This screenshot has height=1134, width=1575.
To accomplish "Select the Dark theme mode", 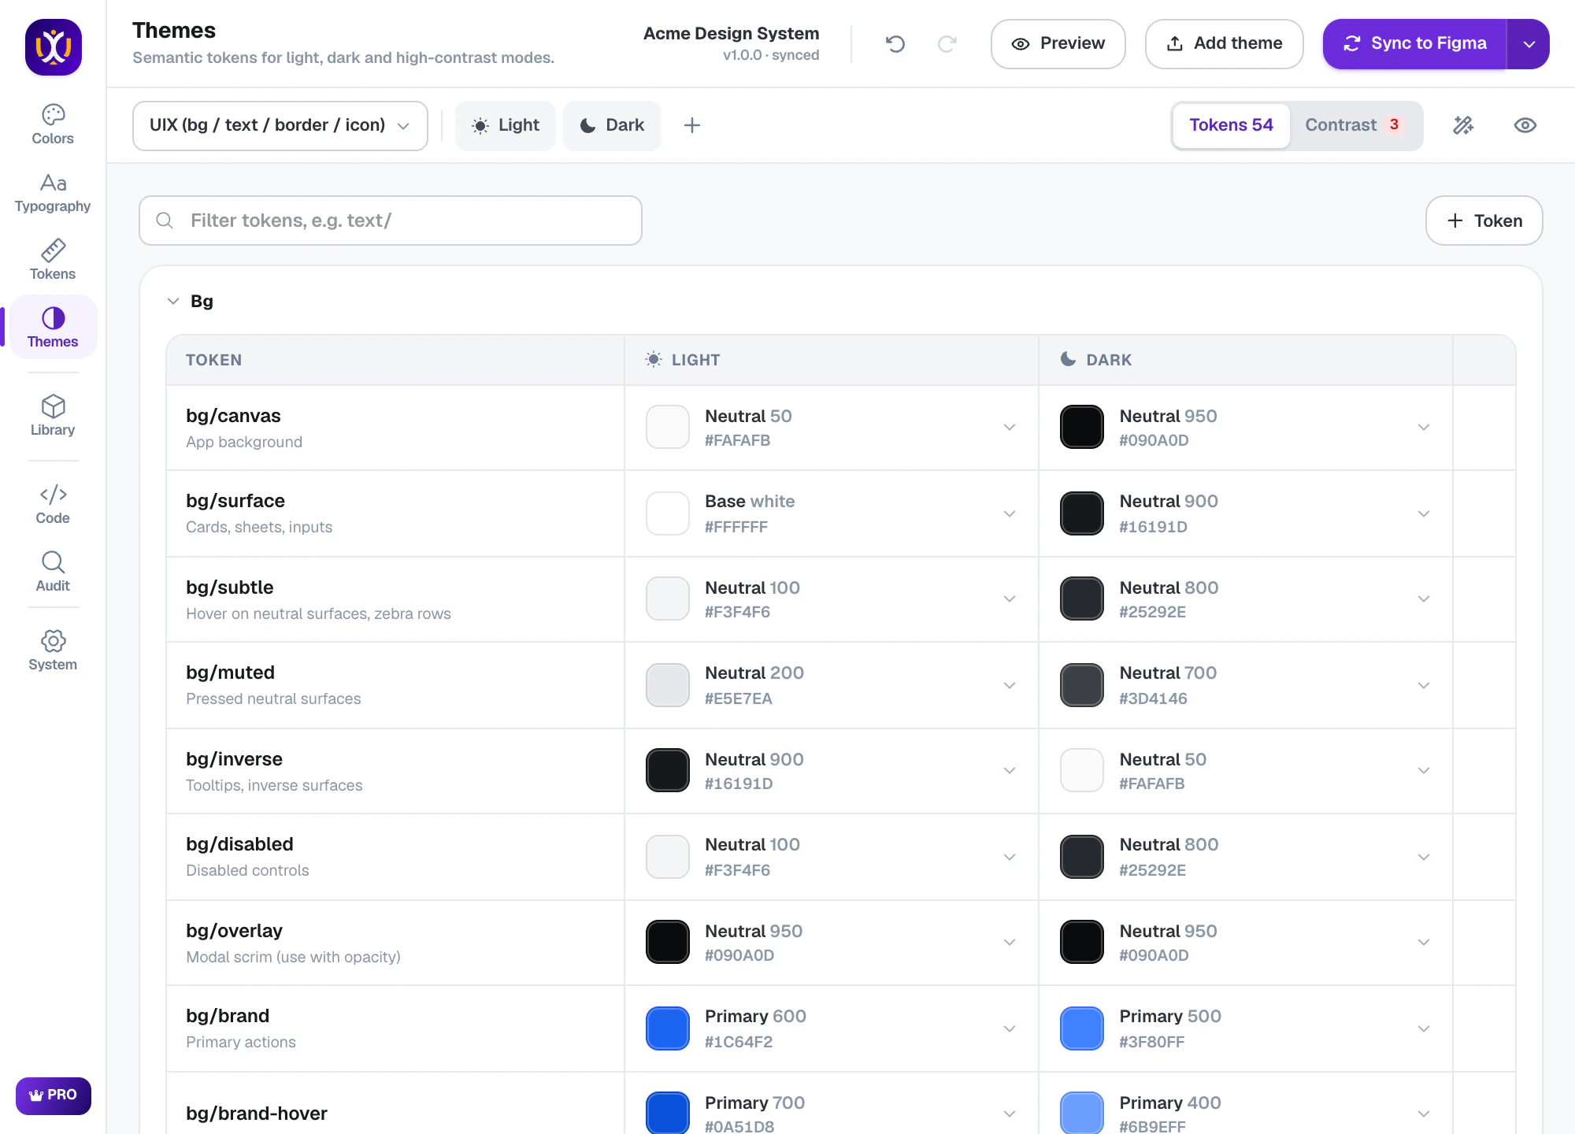I will click(612, 125).
